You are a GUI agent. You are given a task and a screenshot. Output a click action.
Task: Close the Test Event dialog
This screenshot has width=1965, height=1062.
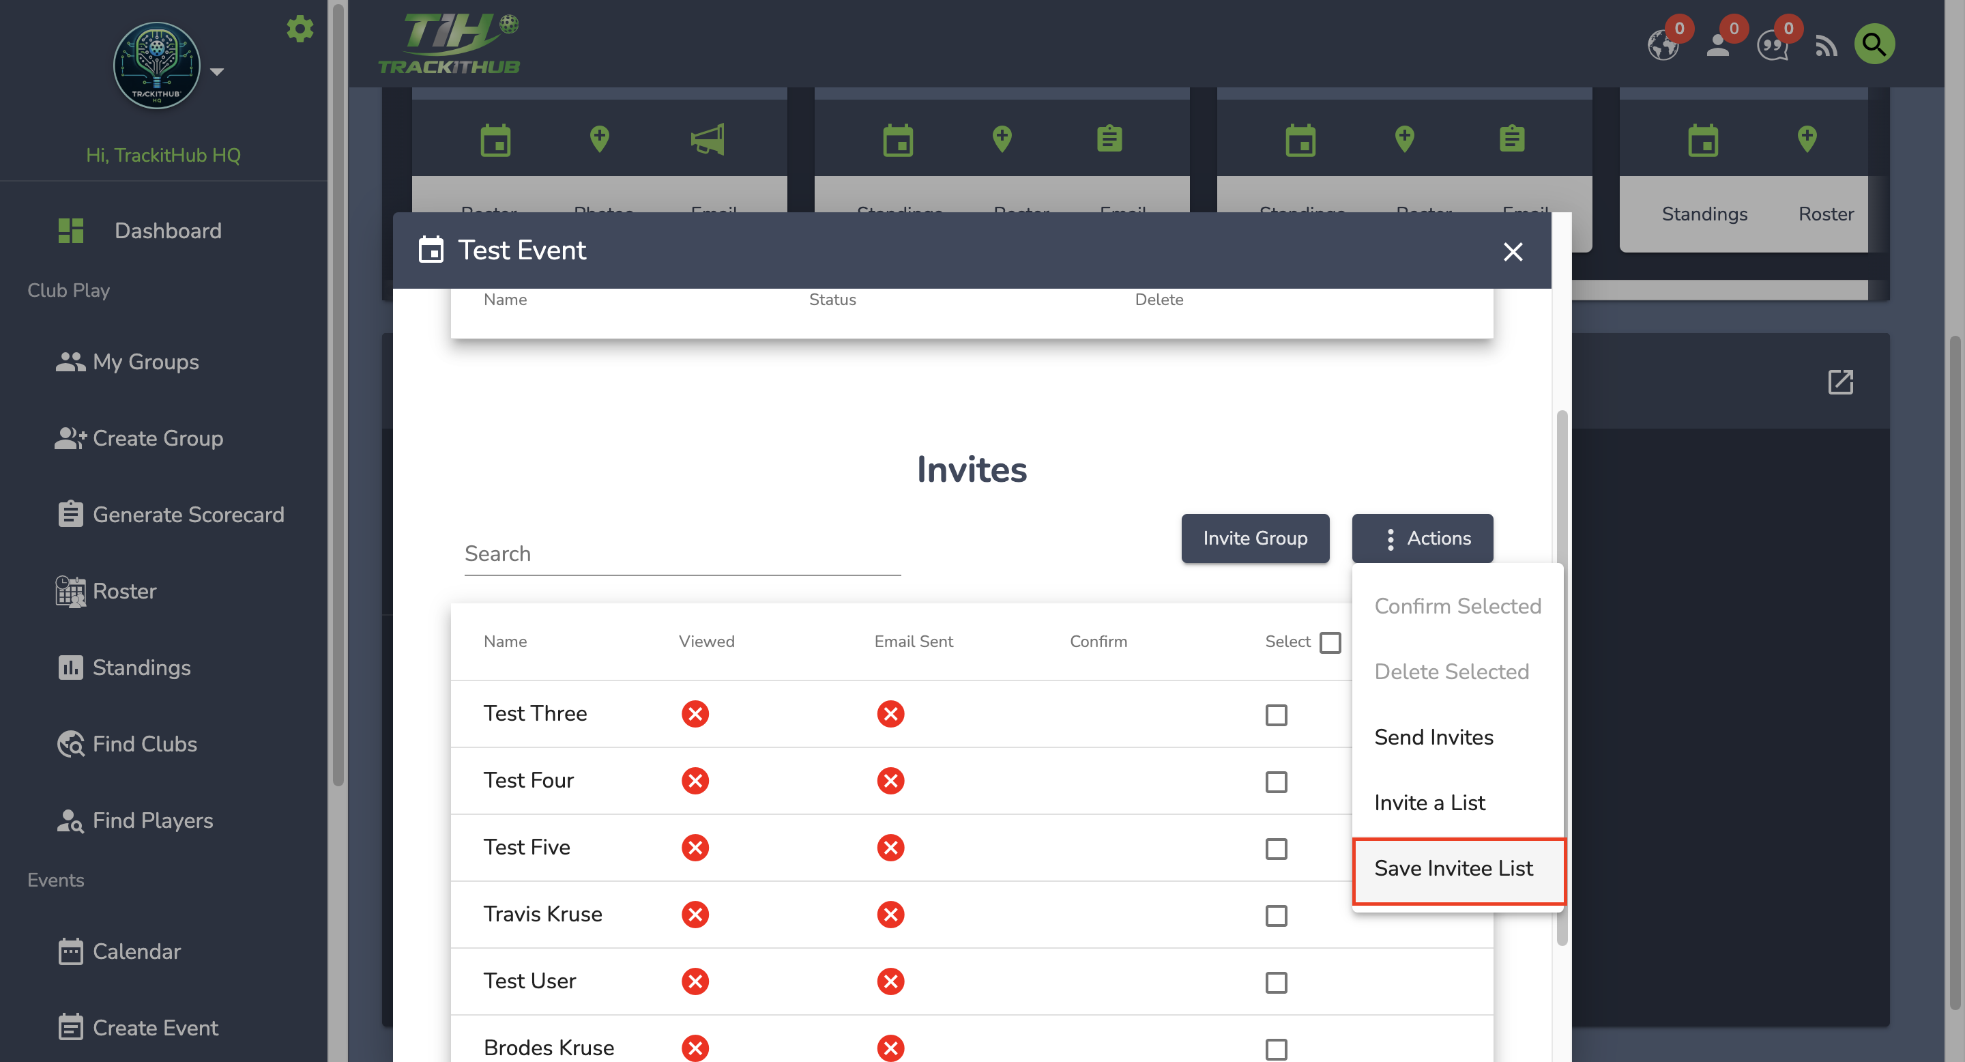coord(1513,251)
